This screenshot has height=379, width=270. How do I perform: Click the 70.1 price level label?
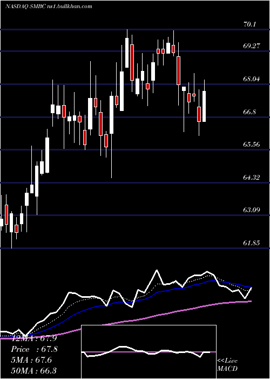tap(250, 24)
